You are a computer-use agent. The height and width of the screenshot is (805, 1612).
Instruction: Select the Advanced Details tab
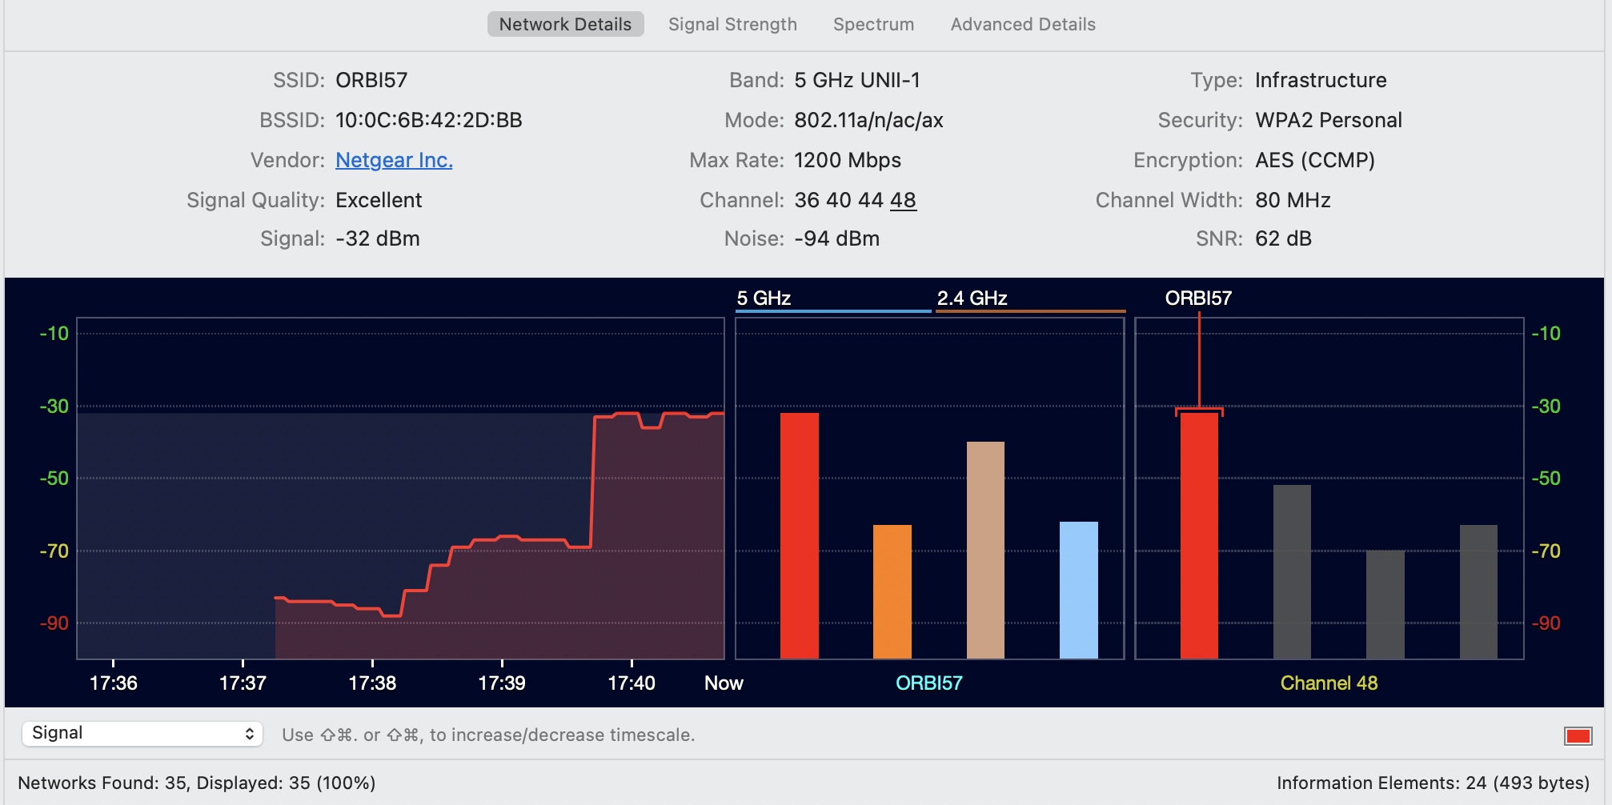[1022, 24]
